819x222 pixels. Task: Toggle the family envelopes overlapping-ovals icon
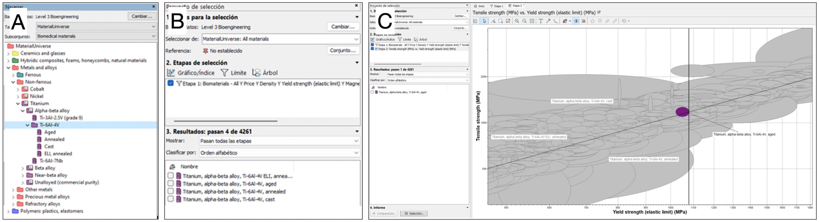(x=576, y=21)
